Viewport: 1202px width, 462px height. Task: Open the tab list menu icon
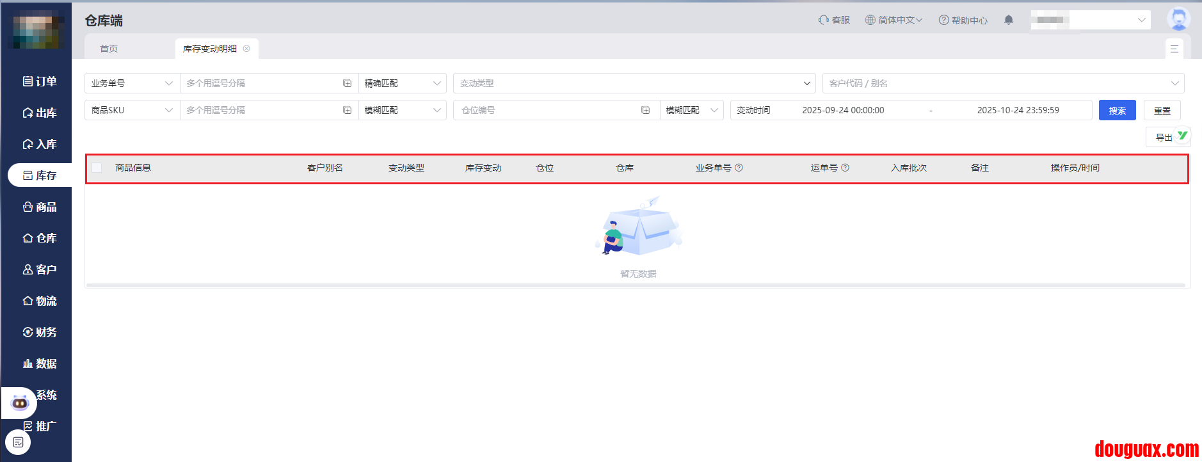coord(1174,49)
